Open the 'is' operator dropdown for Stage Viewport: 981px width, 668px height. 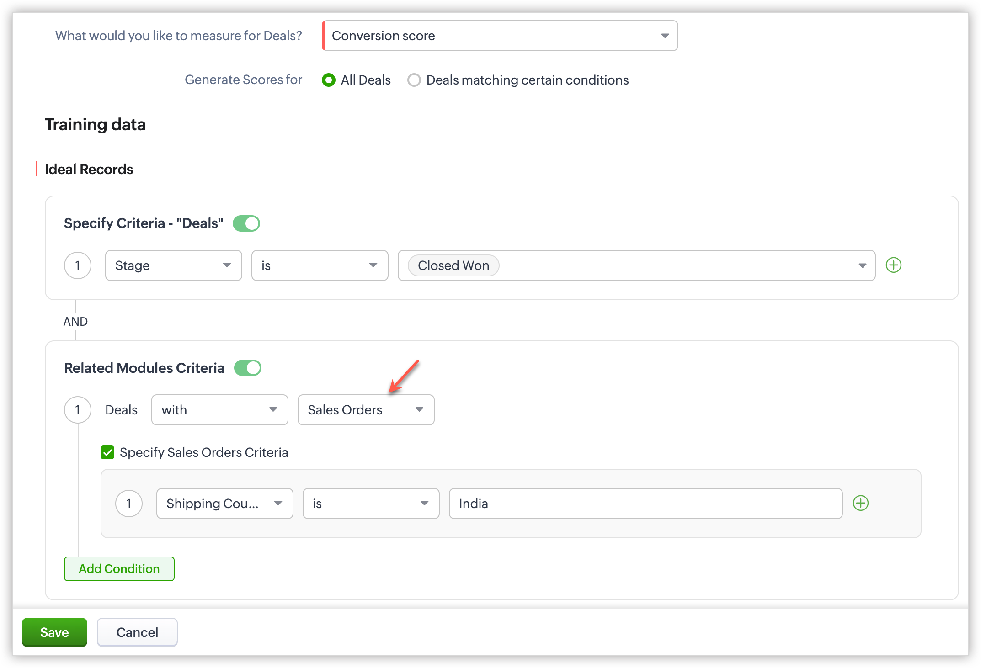click(x=320, y=265)
